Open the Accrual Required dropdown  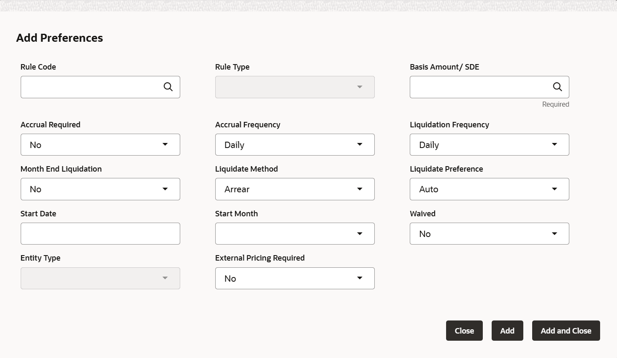pyautogui.click(x=100, y=145)
